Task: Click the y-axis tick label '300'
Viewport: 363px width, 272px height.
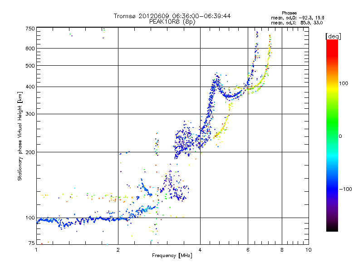Action: click(30, 114)
